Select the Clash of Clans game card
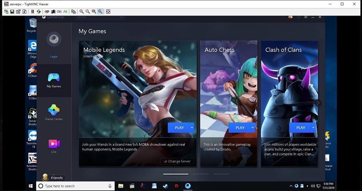 289,103
